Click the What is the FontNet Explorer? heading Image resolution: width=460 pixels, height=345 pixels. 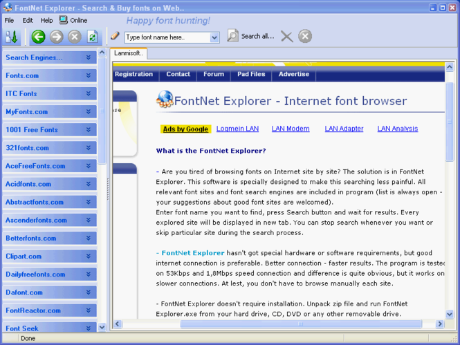point(211,151)
